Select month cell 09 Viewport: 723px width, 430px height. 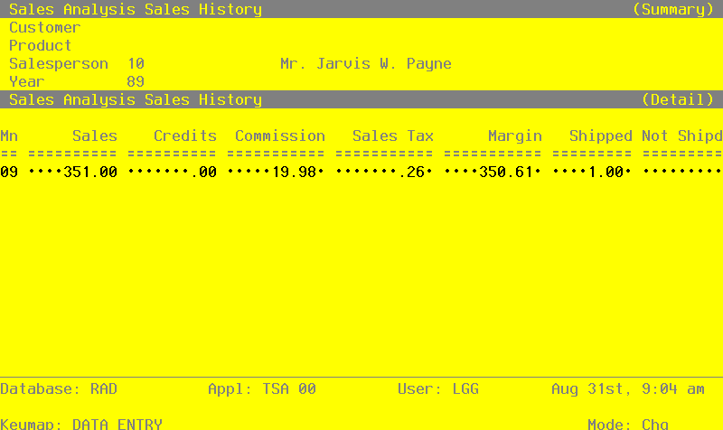click(9, 172)
